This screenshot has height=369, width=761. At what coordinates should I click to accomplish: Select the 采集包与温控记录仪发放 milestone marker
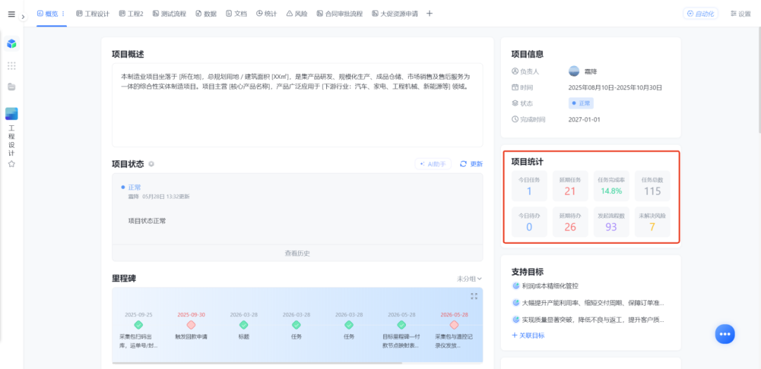454,325
